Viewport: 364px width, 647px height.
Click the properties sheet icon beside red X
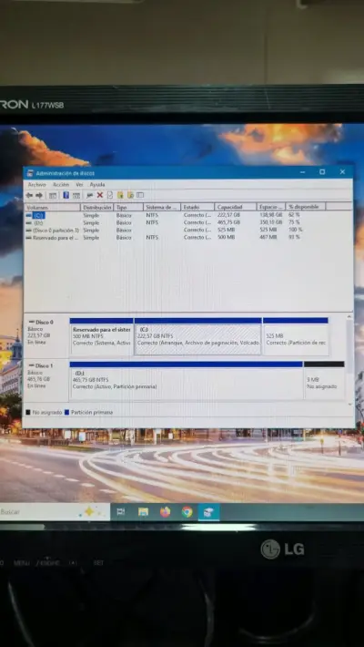[x=110, y=195]
